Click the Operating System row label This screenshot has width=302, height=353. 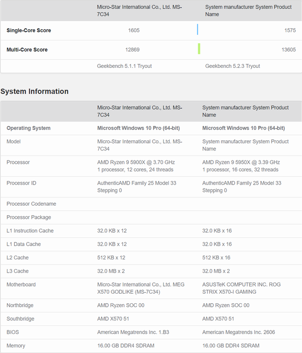point(28,128)
